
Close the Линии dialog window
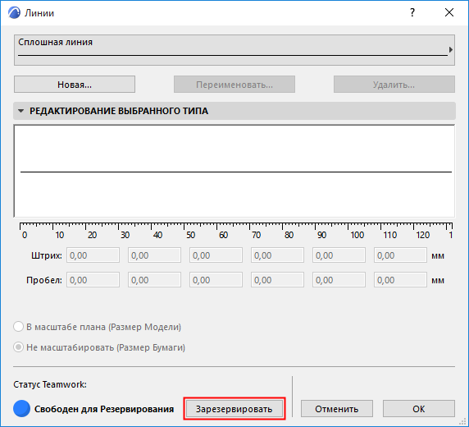point(449,12)
